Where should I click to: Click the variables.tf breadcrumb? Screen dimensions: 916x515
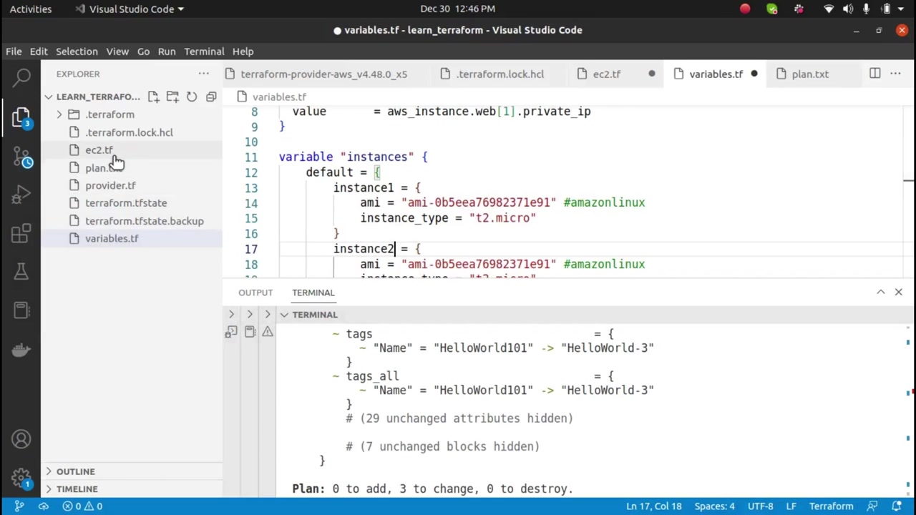click(279, 97)
